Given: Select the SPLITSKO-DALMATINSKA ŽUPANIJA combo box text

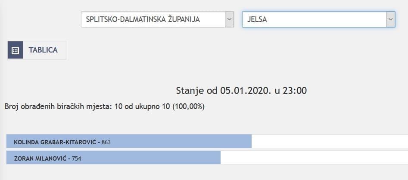Looking at the screenshot, I should click(x=143, y=19).
